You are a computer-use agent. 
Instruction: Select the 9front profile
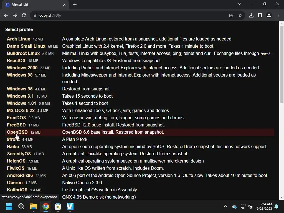(13, 140)
